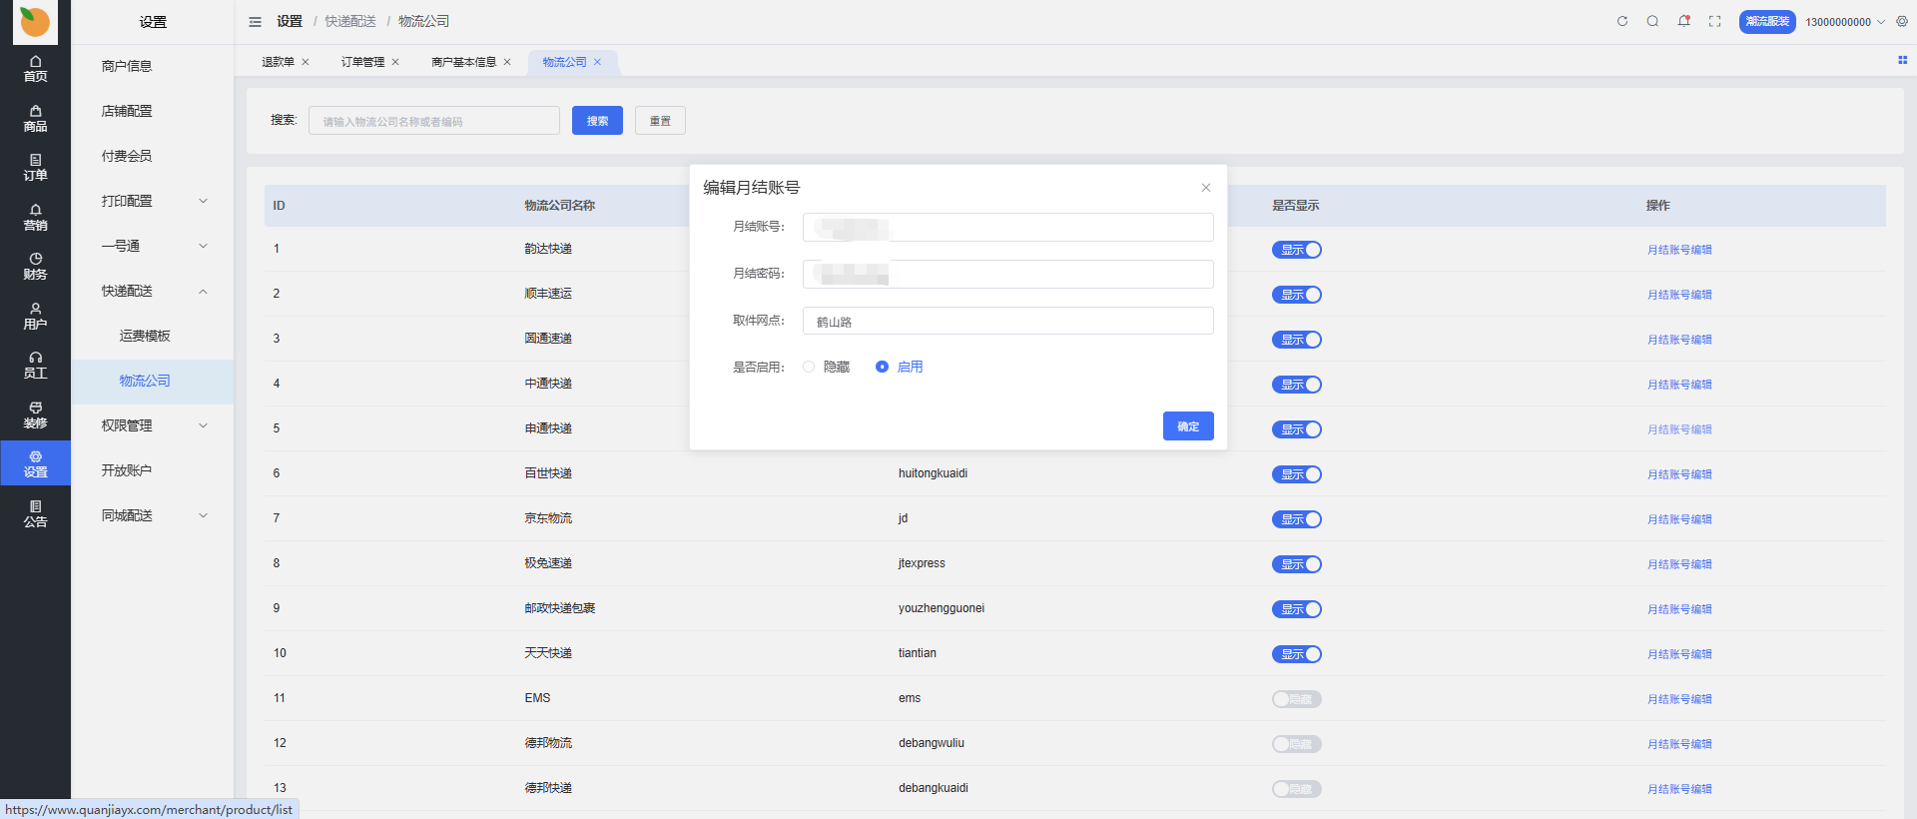
Task: Expand the 打印配置 submenu
Action: 153,201
